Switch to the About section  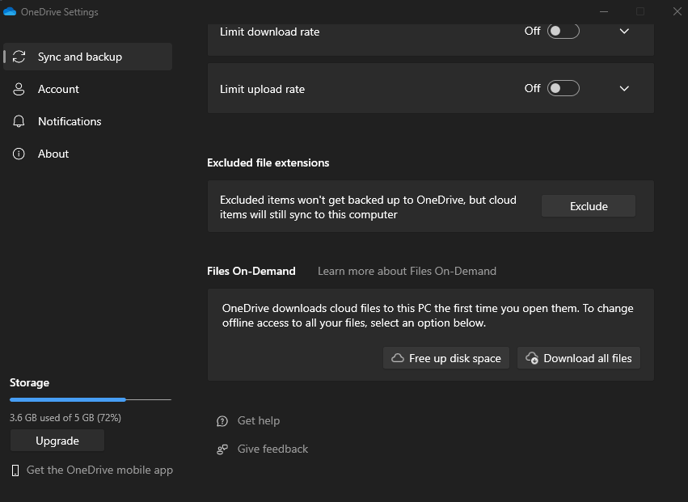click(x=53, y=154)
